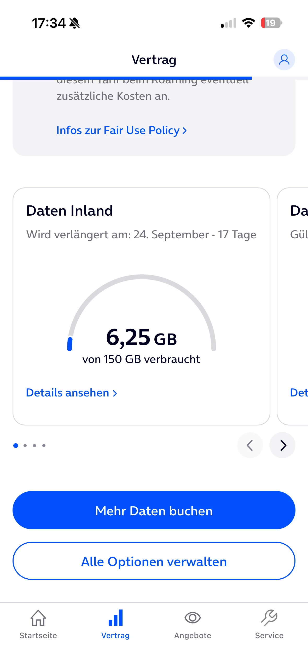Open the Angebote eye icon
Viewport: 308px width, 668px height.
pyautogui.click(x=193, y=618)
